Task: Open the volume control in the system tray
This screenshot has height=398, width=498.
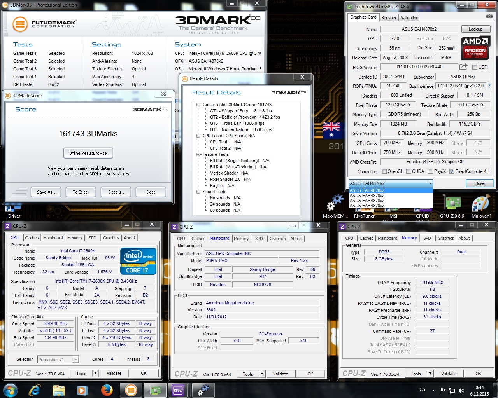Action: 461,390
